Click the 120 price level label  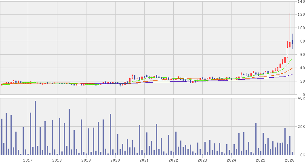(x=300, y=15)
